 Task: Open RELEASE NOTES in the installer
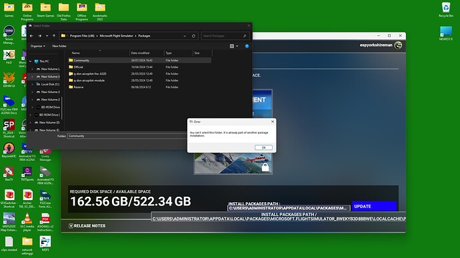pyautogui.click(x=87, y=226)
